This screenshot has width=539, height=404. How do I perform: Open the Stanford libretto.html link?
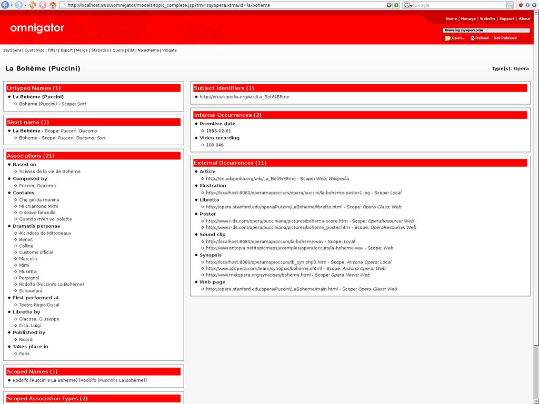274,207
